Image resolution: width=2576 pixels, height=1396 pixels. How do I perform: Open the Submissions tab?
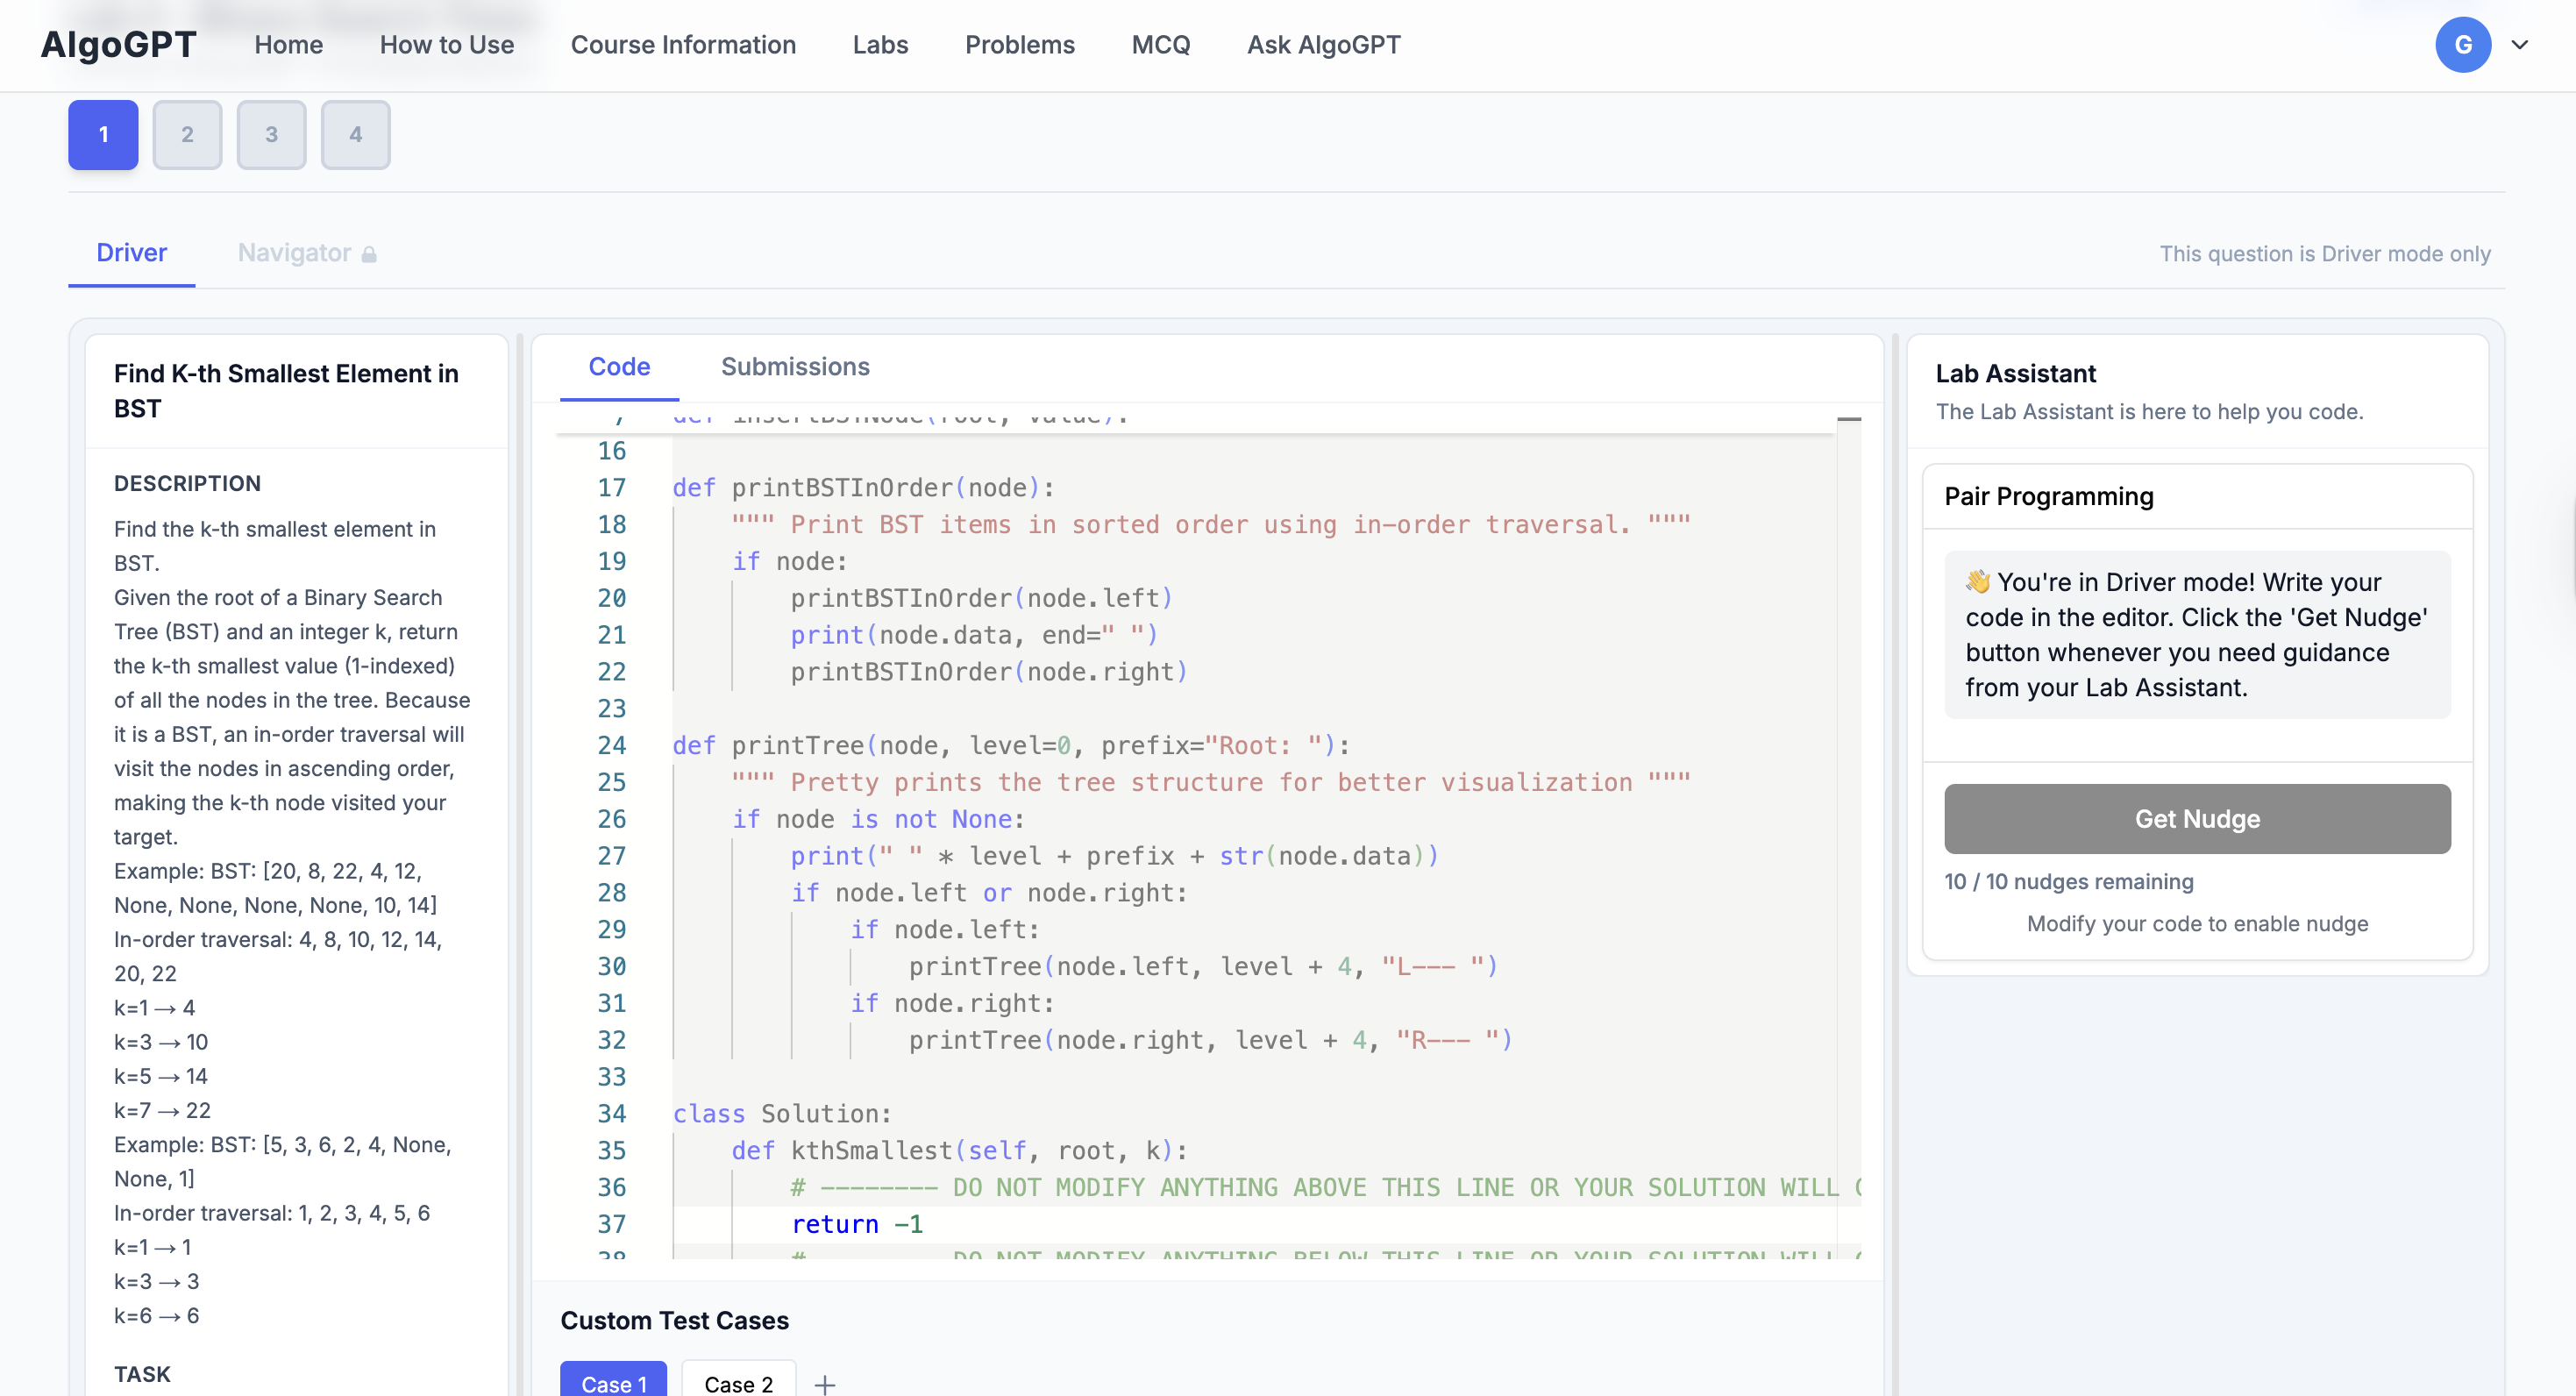(795, 367)
